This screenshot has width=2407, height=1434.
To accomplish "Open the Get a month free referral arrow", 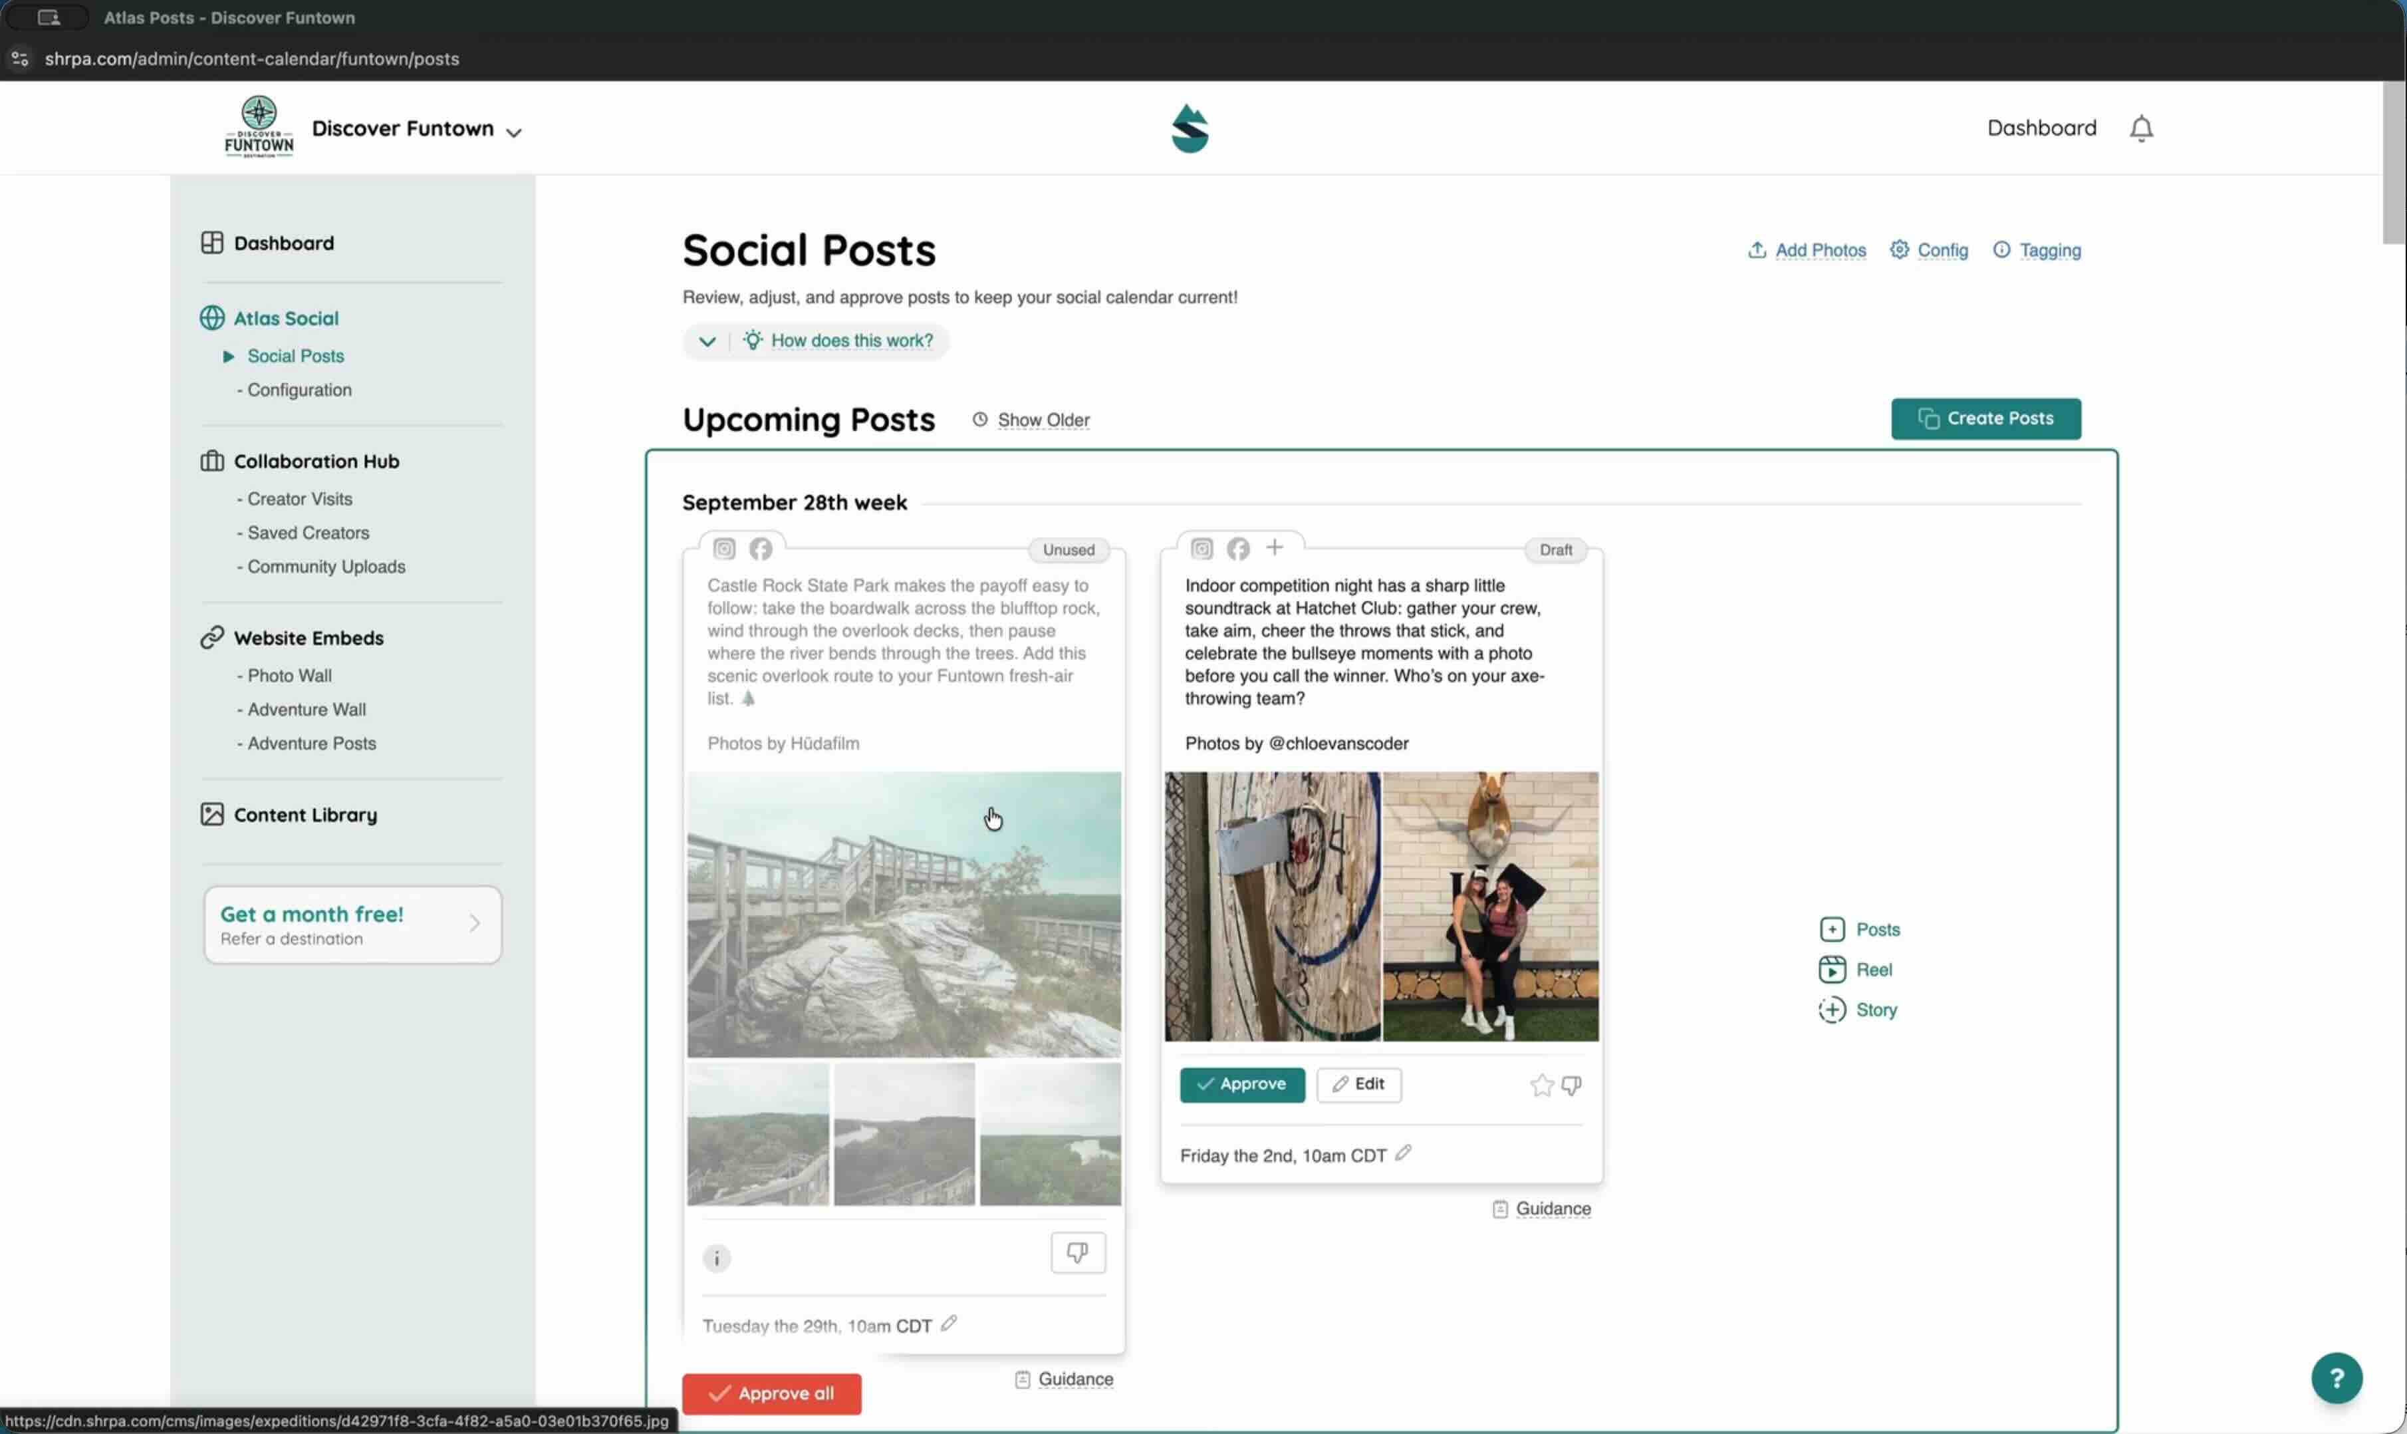I will 474,924.
